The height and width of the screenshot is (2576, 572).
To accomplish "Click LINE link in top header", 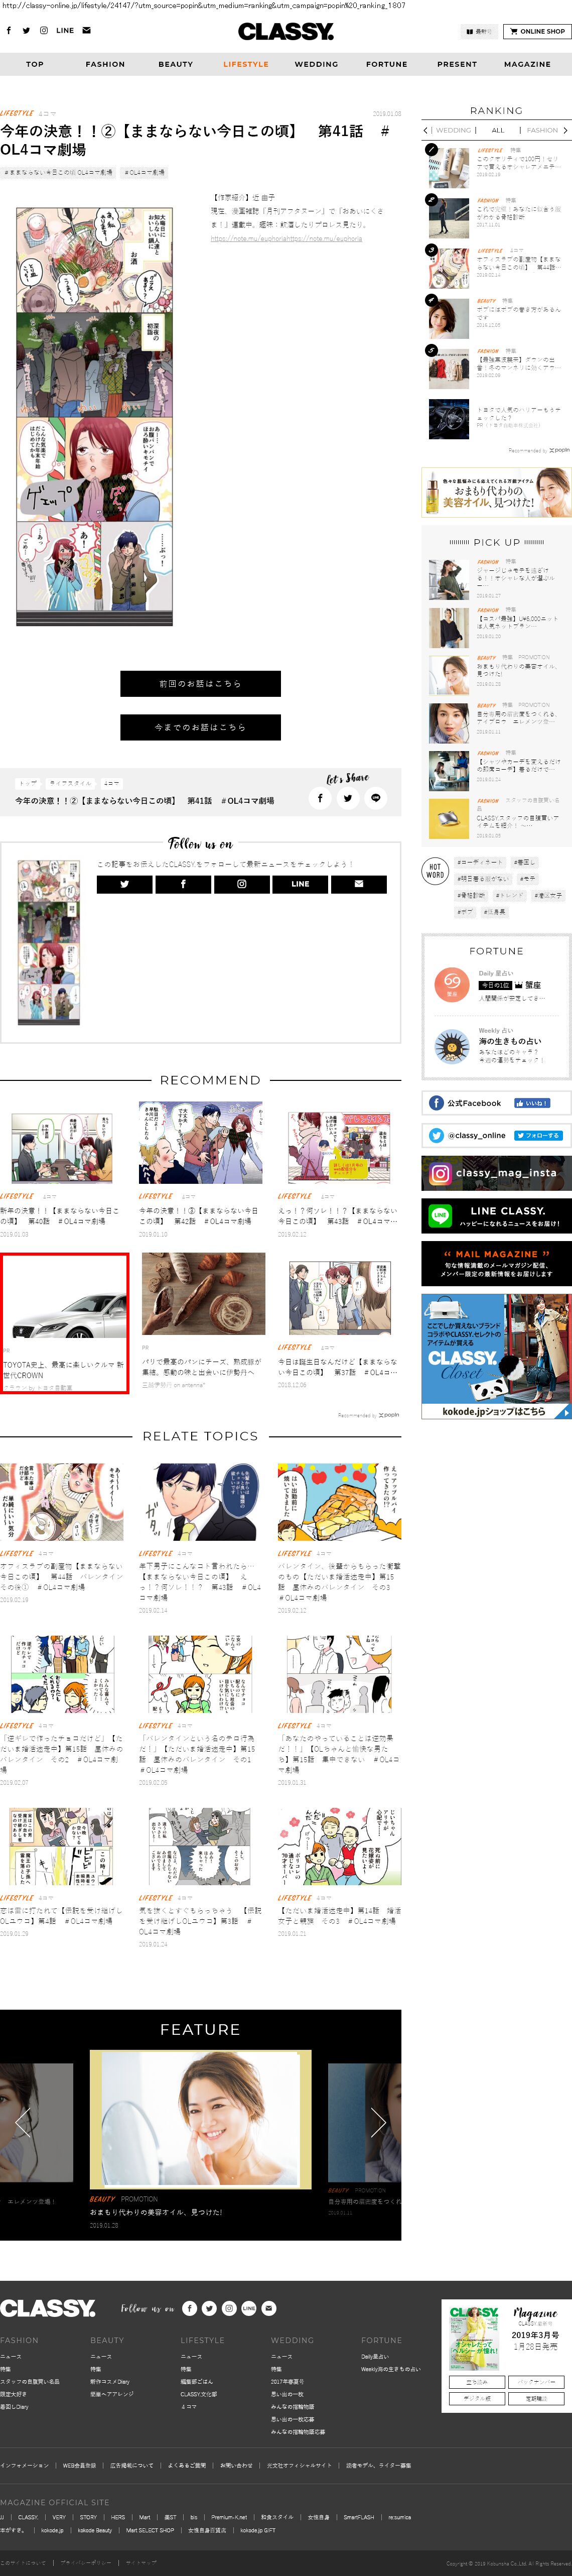I will [65, 31].
